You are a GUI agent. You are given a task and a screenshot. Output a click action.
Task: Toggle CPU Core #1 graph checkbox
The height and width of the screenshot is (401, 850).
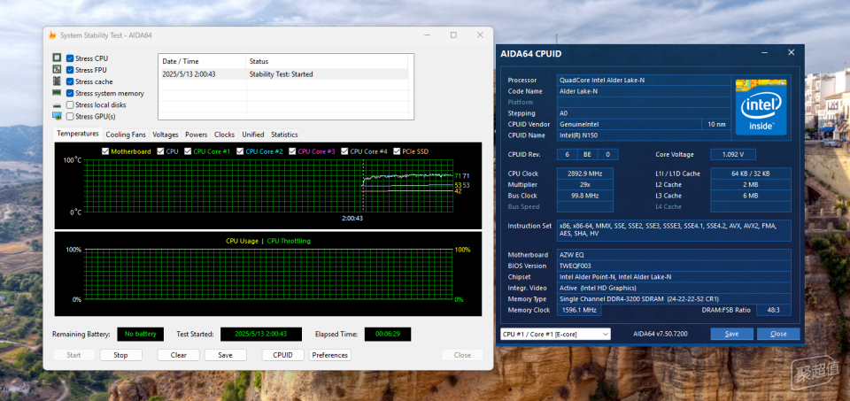coord(188,151)
